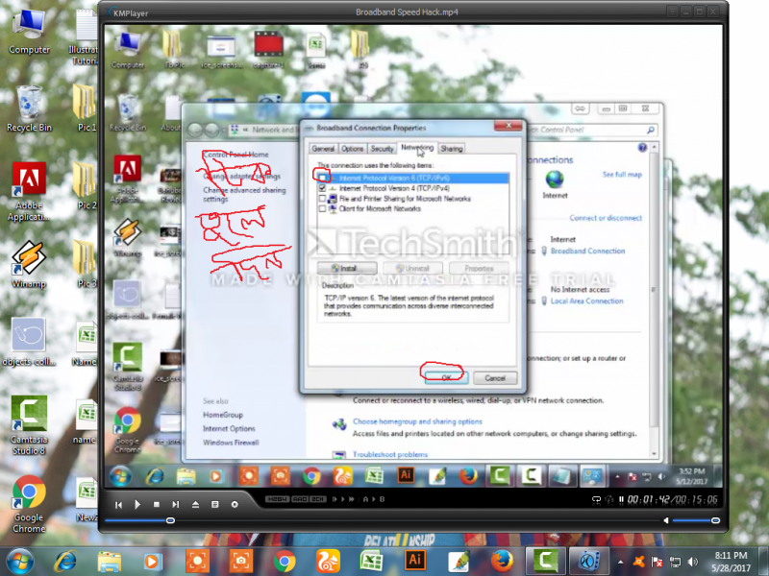
Task: Open Windows Explorer from taskbar
Action: 109,562
